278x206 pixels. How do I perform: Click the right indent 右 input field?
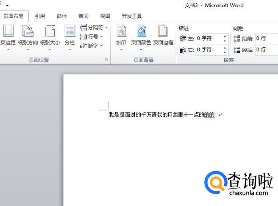209,50
